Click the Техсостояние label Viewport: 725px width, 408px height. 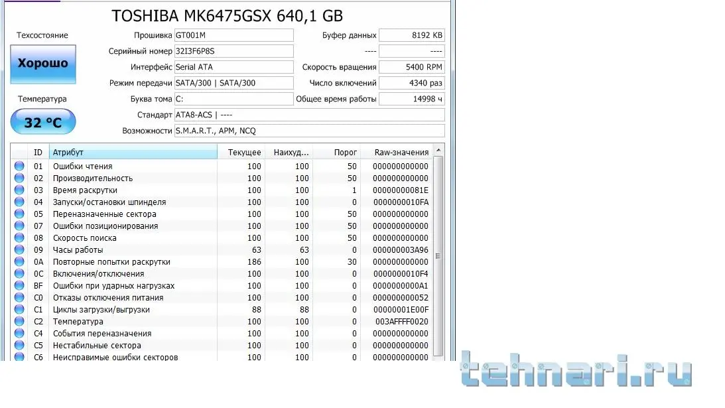pos(42,35)
